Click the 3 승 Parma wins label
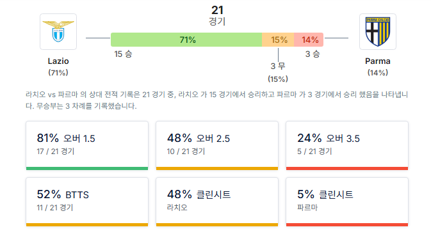The image size is (431, 234). (x=313, y=54)
